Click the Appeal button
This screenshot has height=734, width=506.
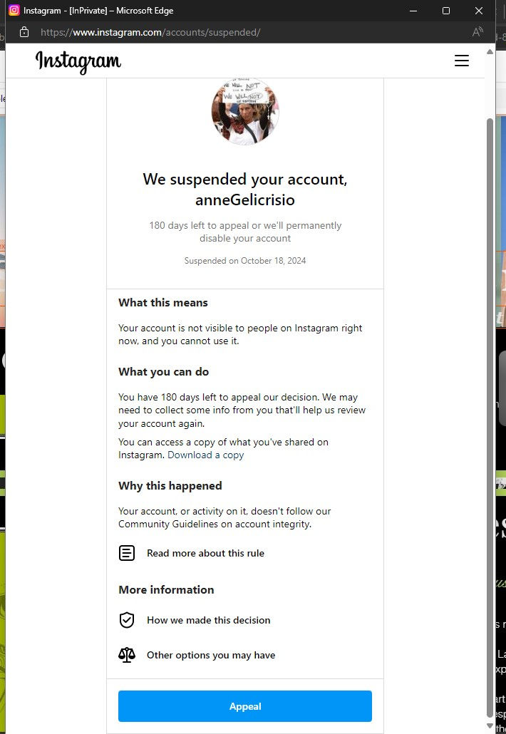(245, 706)
